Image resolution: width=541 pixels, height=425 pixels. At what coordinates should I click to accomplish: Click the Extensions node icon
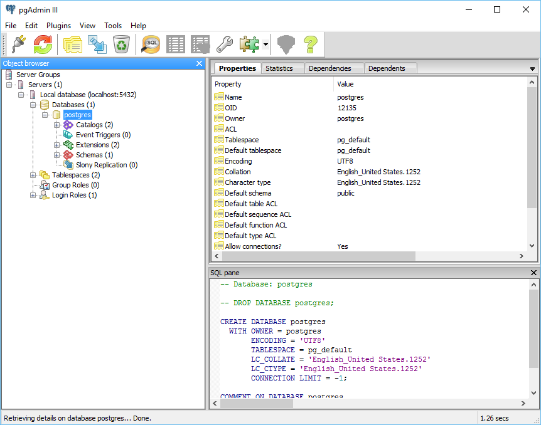pos(68,145)
